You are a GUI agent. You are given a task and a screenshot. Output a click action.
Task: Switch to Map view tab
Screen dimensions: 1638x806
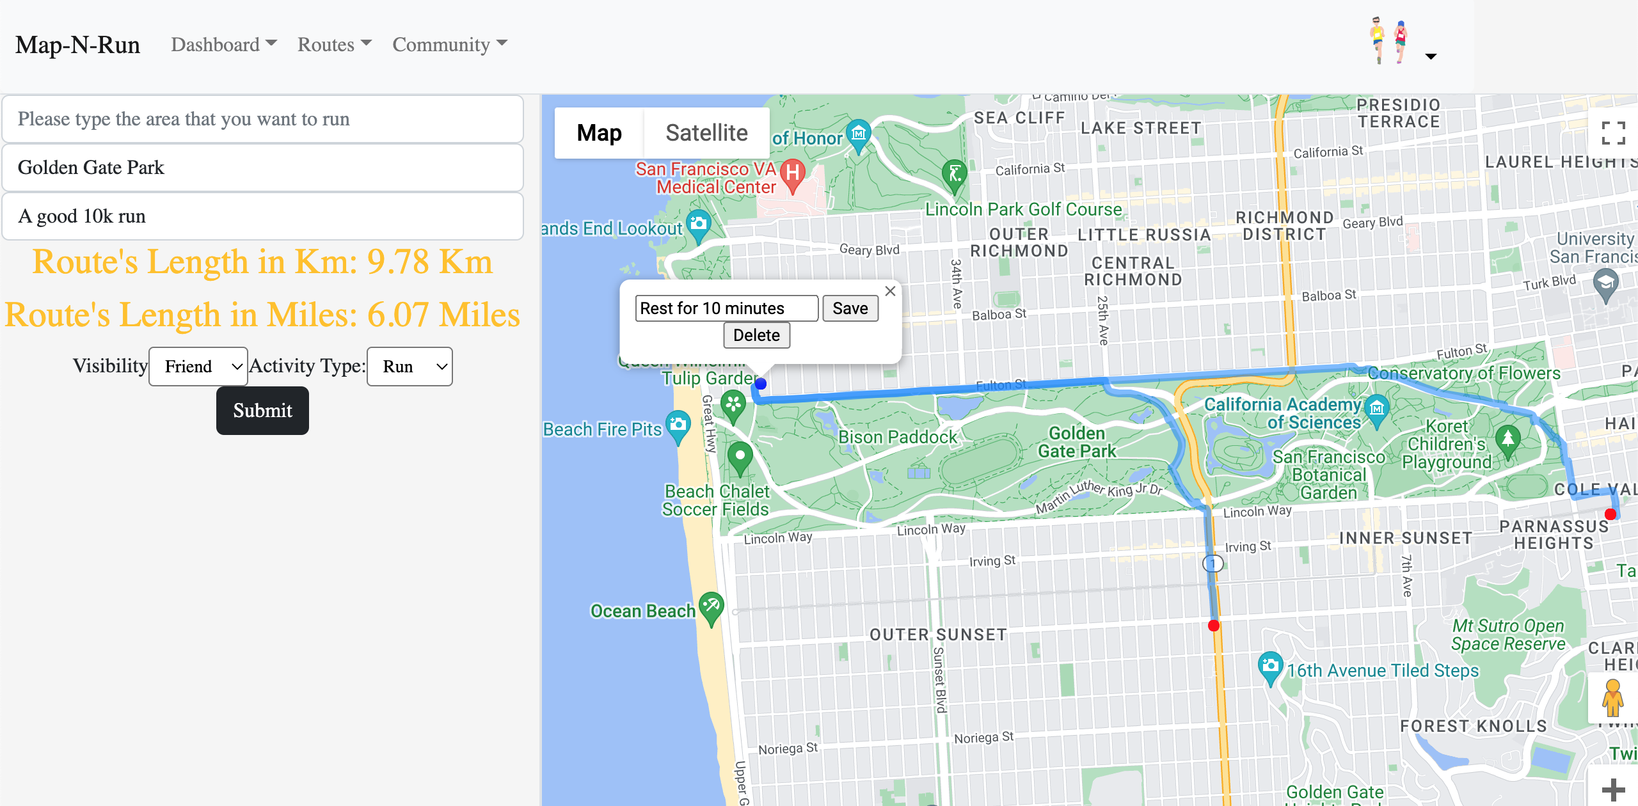[599, 133]
